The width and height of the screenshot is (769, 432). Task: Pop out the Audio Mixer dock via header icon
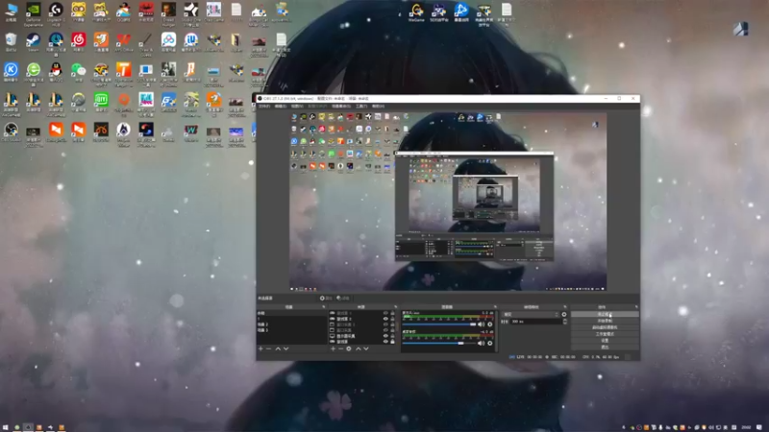(495, 307)
